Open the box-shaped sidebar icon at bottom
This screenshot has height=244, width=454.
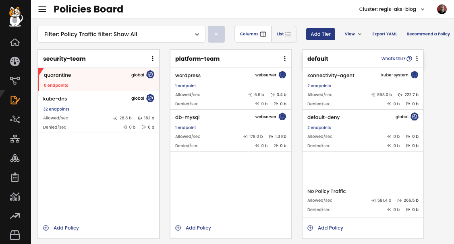pos(15,235)
